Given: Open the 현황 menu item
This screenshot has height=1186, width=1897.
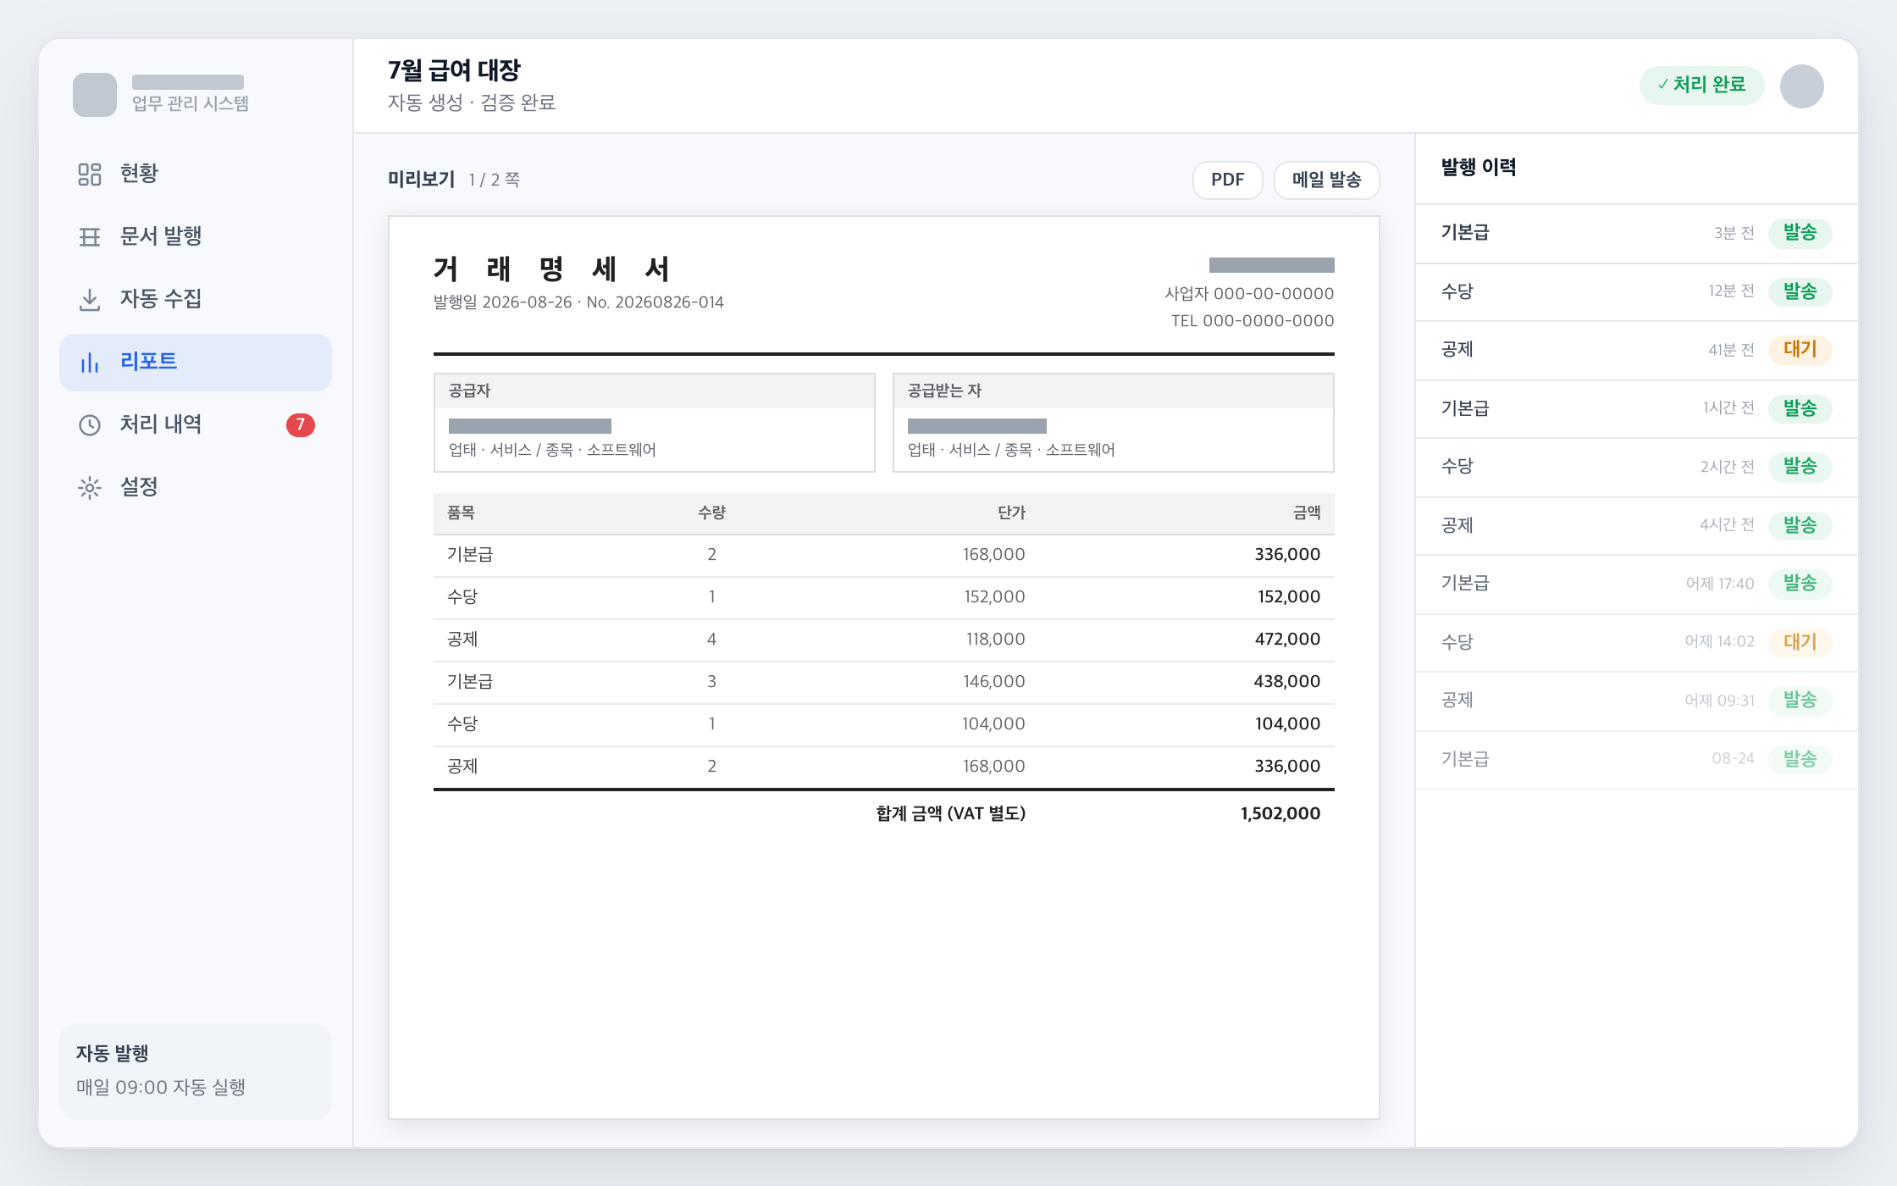Looking at the screenshot, I should (x=196, y=174).
